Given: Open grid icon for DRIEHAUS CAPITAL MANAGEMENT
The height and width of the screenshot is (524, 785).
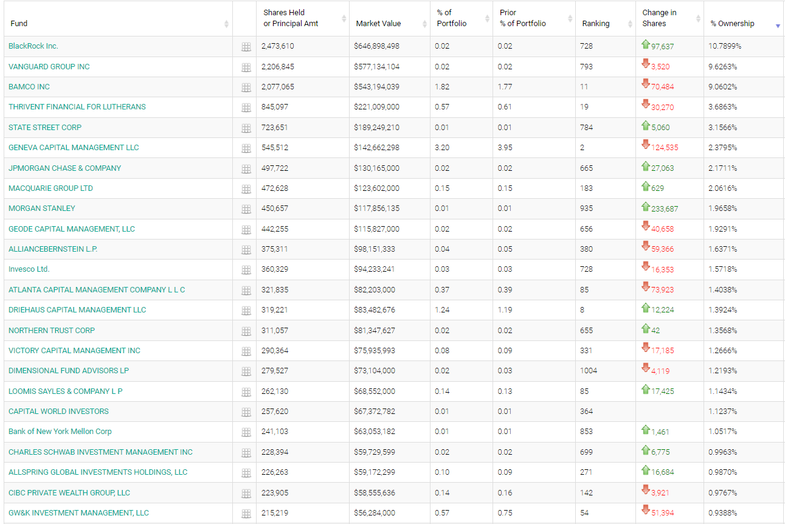Looking at the screenshot, I should [246, 311].
